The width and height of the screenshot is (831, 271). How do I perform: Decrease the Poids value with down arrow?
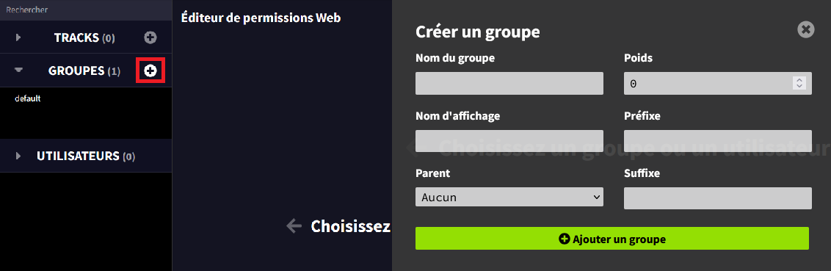(x=799, y=87)
